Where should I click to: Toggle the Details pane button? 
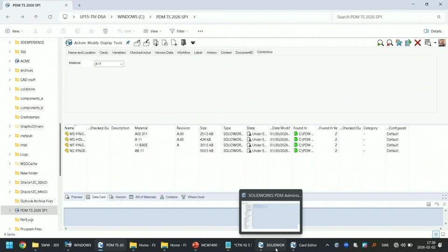pos(433,31)
